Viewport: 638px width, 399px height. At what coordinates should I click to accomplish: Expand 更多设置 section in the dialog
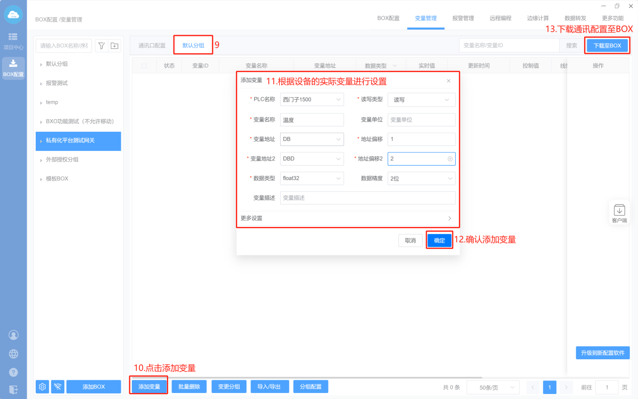[346, 218]
